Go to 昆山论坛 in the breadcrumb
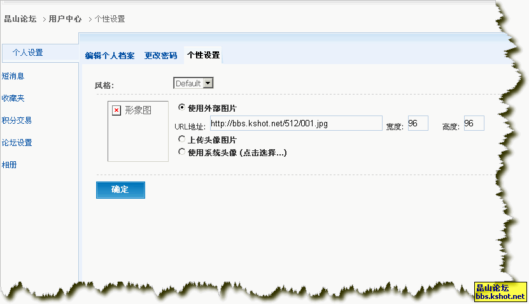This screenshot has width=529, height=304. (20, 18)
